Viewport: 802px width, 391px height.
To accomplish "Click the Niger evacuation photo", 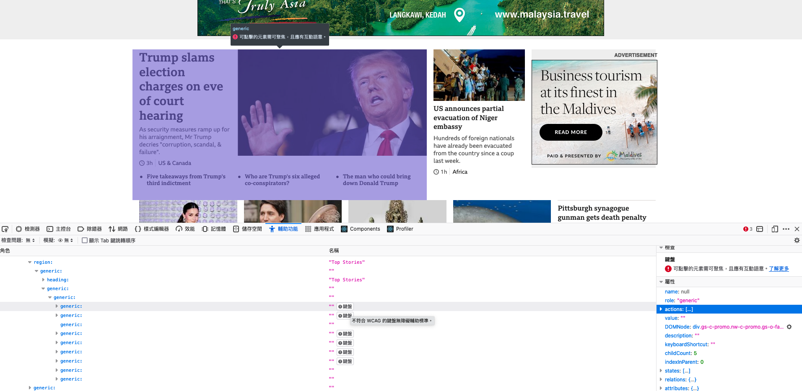I will pos(479,75).
